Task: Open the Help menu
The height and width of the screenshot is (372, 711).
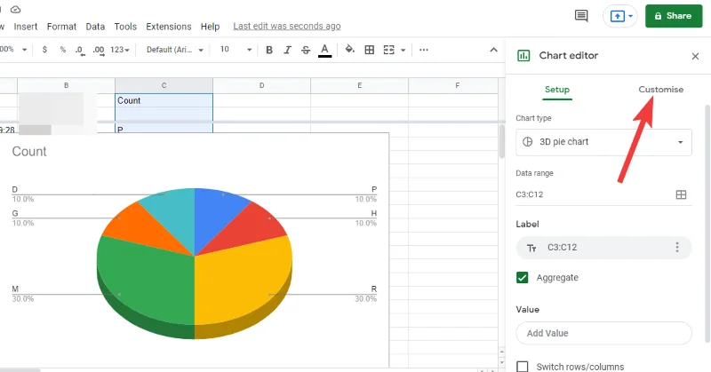Action: point(210,27)
